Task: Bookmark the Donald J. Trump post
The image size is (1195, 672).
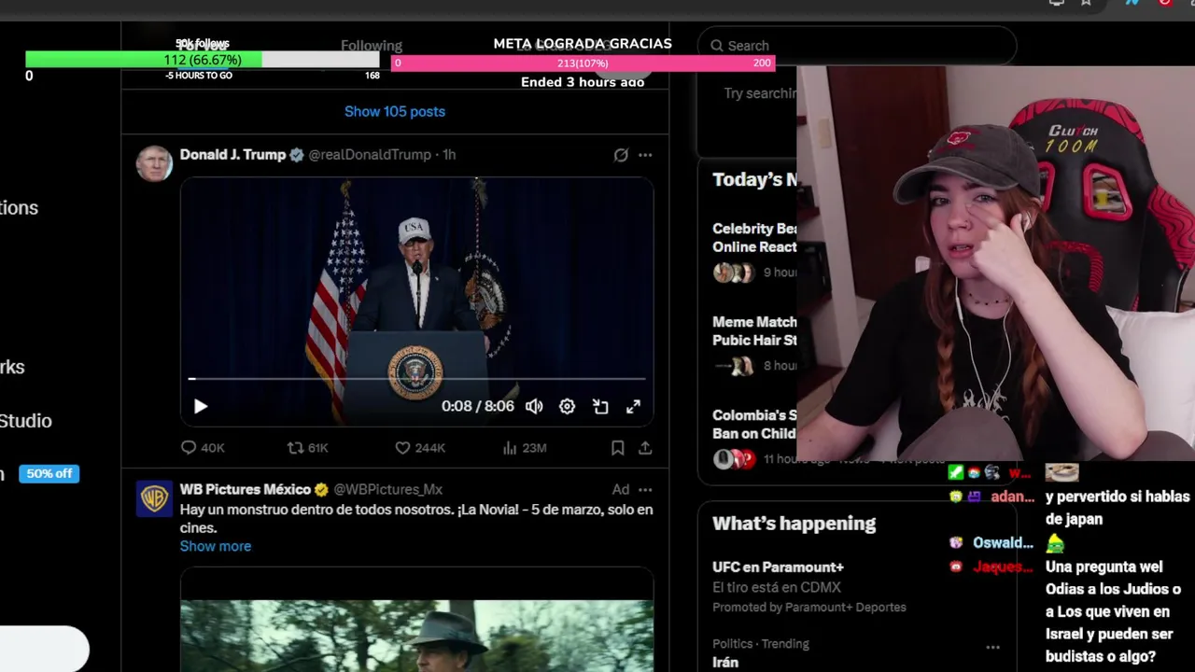Action: pyautogui.click(x=617, y=448)
